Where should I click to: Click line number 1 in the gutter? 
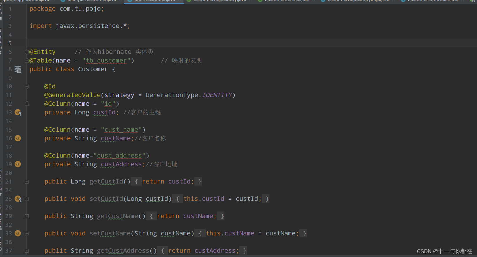point(10,9)
